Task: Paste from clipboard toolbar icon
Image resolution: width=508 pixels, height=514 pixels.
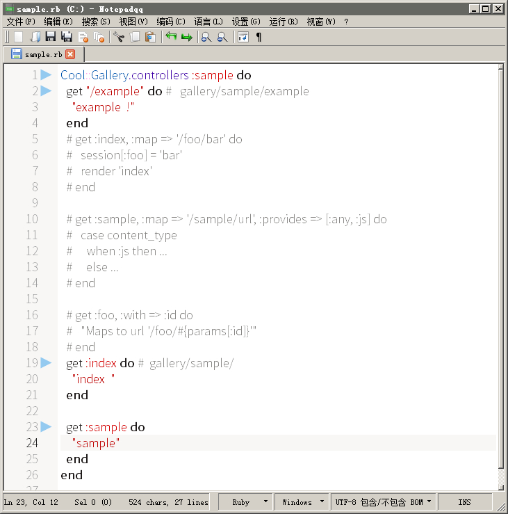Action: pyautogui.click(x=151, y=37)
